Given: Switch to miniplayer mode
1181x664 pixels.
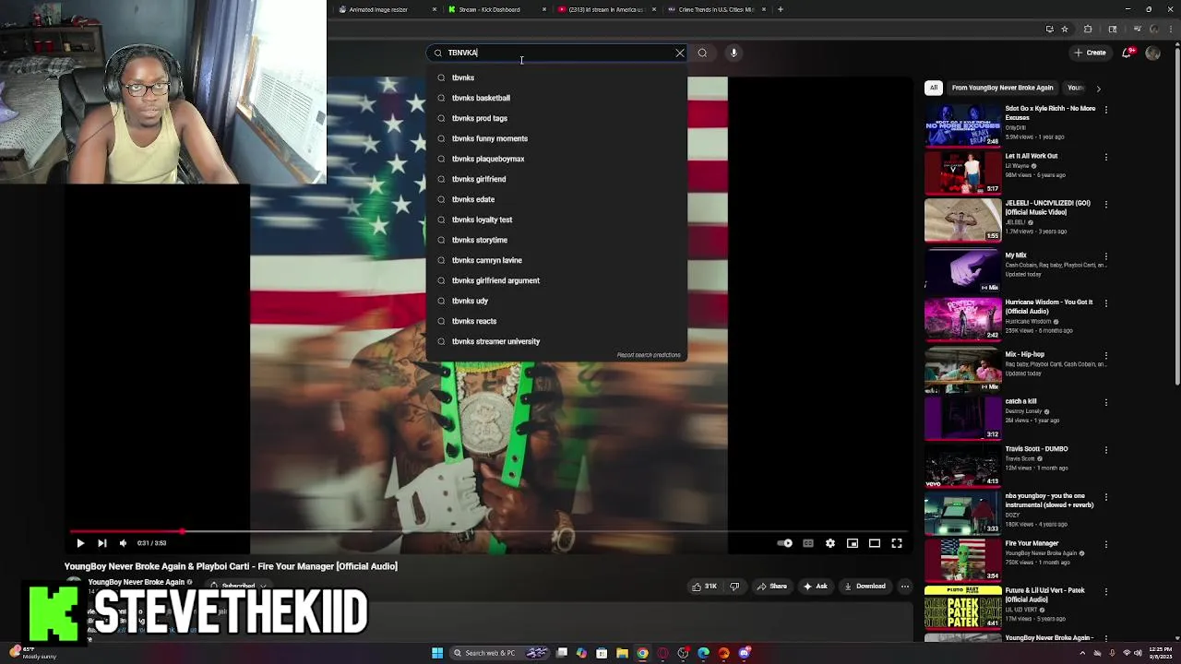Looking at the screenshot, I should click(853, 543).
